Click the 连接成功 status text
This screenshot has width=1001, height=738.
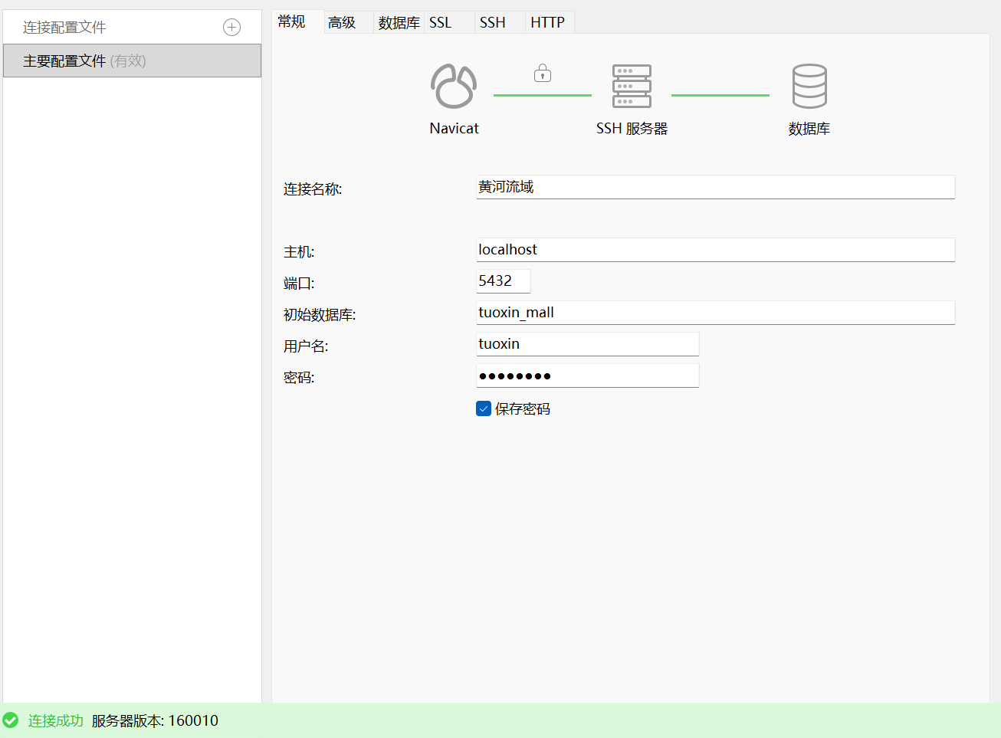(56, 720)
